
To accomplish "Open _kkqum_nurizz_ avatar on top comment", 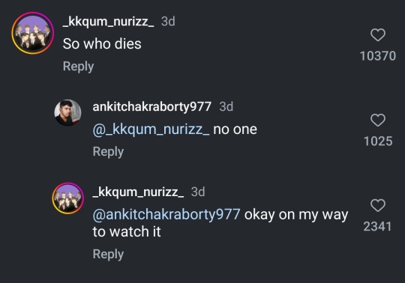I will 33,33.
